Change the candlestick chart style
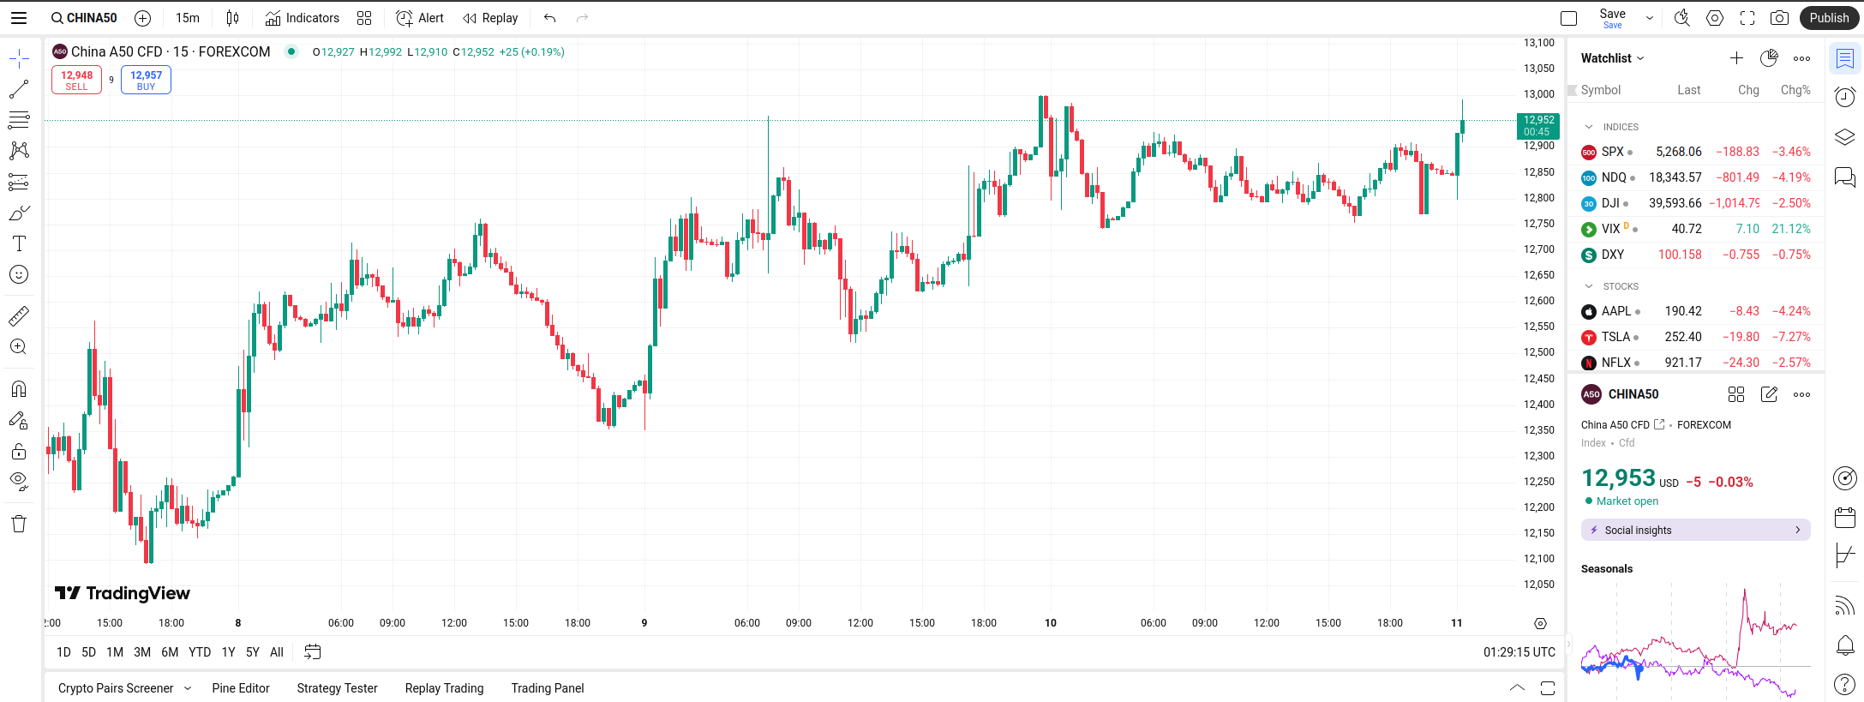The width and height of the screenshot is (1864, 702). click(x=233, y=18)
